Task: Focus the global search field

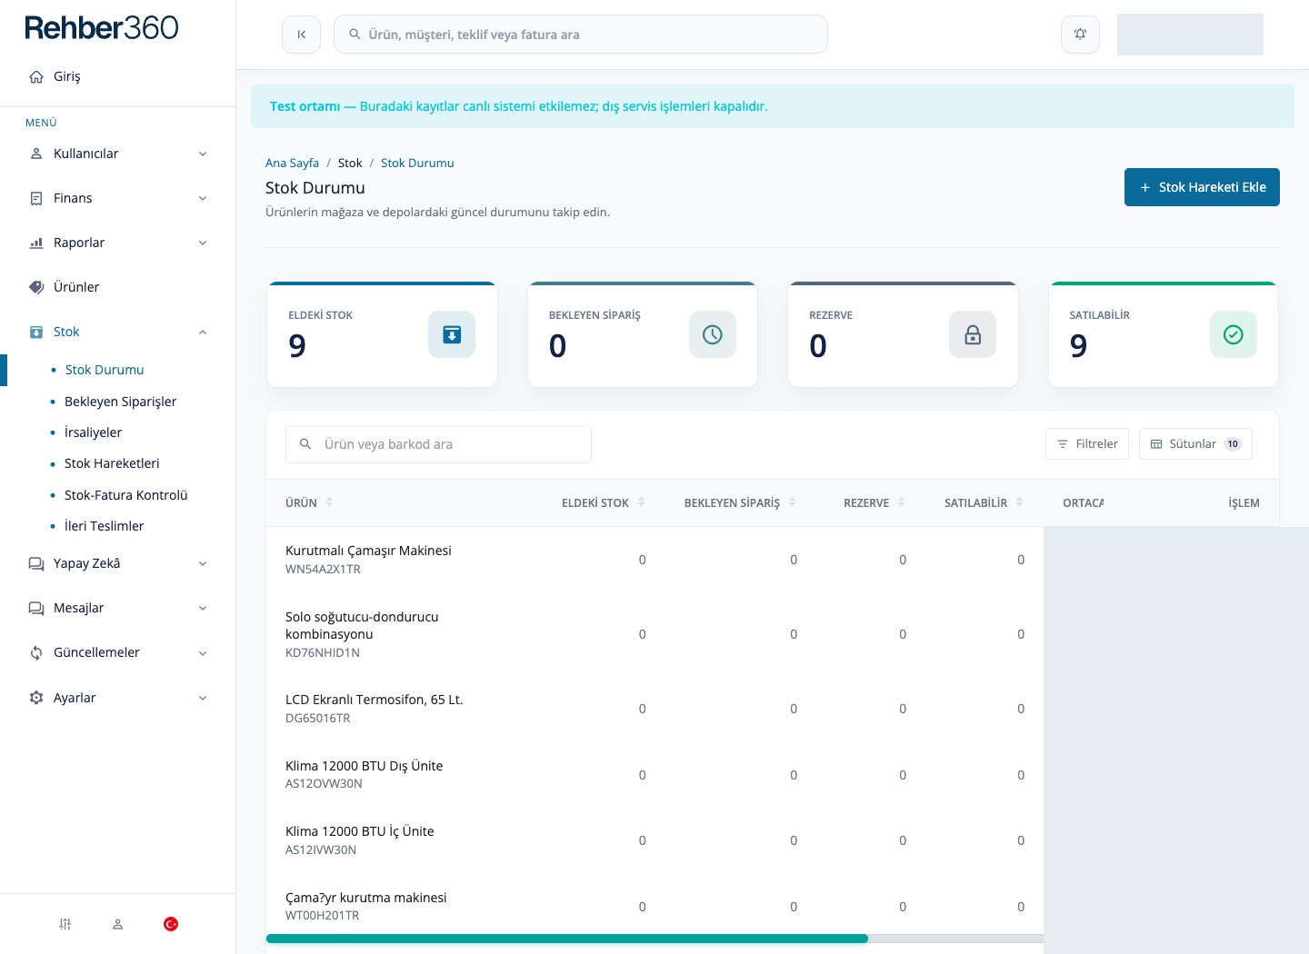Action: (581, 35)
